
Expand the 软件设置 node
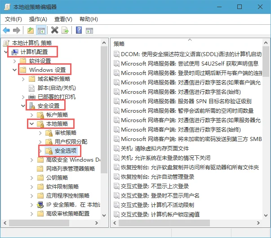click(15, 61)
